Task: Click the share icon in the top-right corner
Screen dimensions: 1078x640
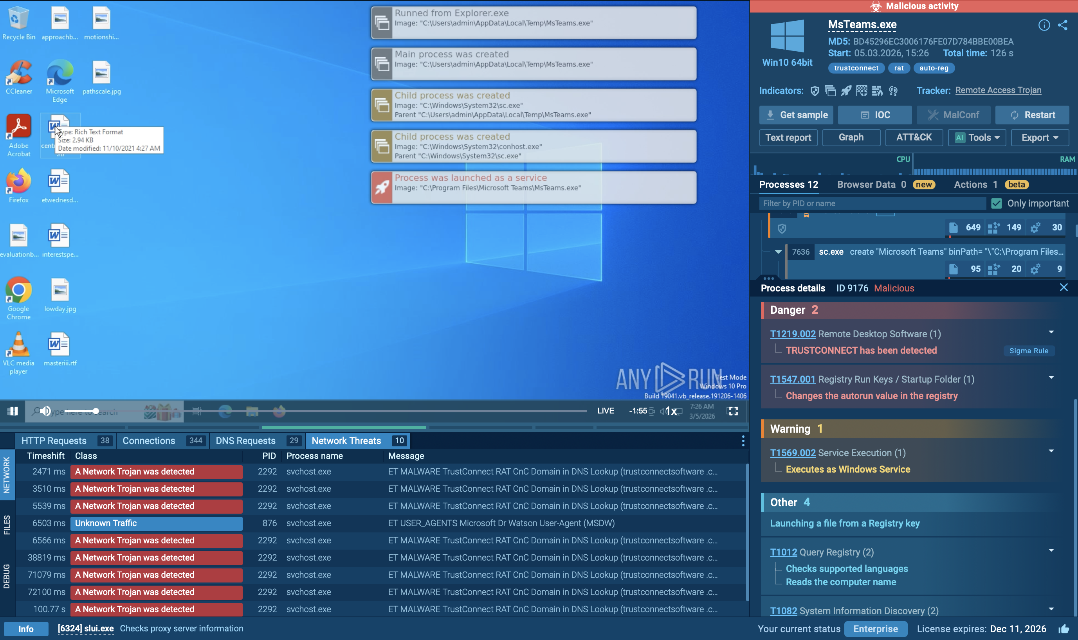Action: (x=1064, y=25)
